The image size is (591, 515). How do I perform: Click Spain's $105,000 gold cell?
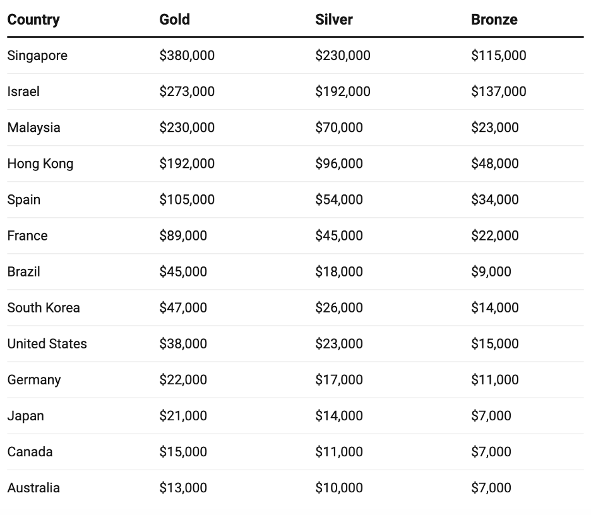tap(187, 199)
